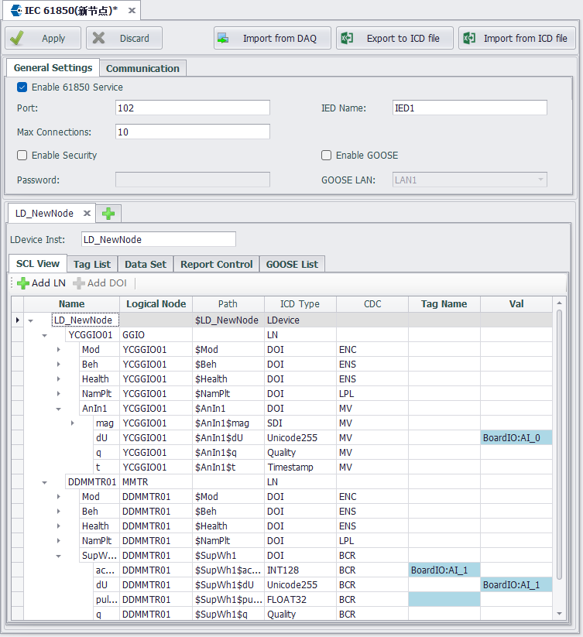
Task: Add new logical device with green plus tab
Action: pyautogui.click(x=108, y=214)
